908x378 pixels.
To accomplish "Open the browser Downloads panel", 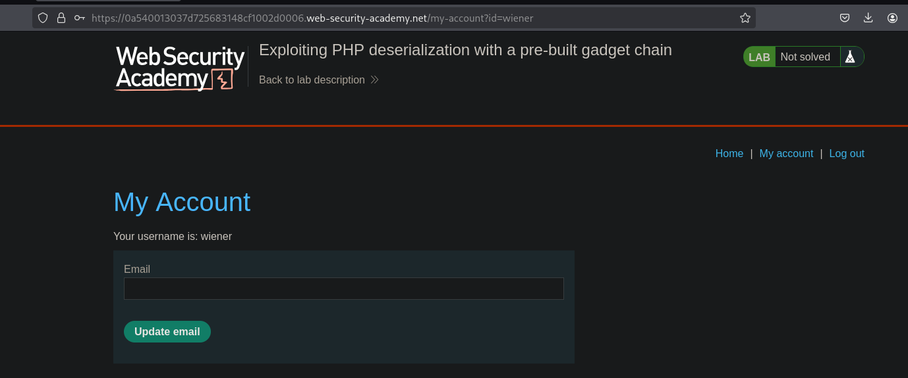I will 868,18.
